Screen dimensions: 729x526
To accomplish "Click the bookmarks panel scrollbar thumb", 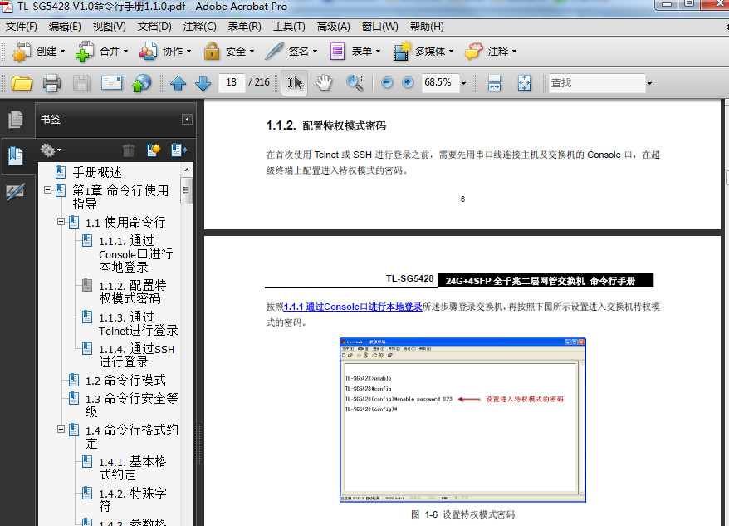I will (x=187, y=190).
